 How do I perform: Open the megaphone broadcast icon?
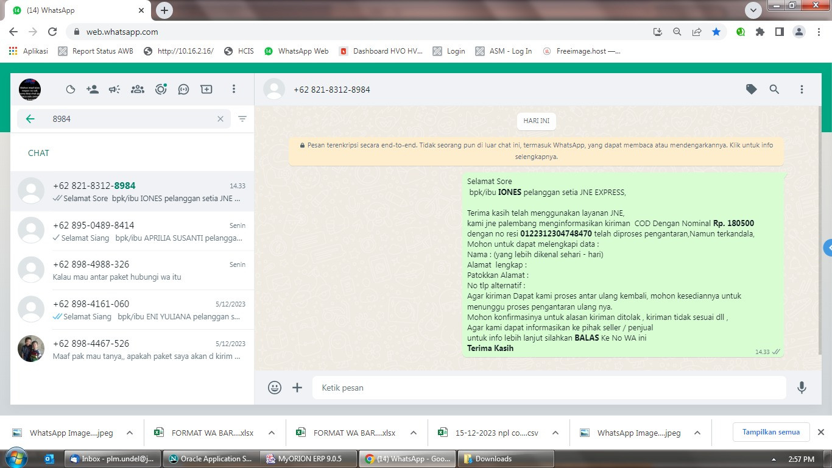click(x=115, y=90)
